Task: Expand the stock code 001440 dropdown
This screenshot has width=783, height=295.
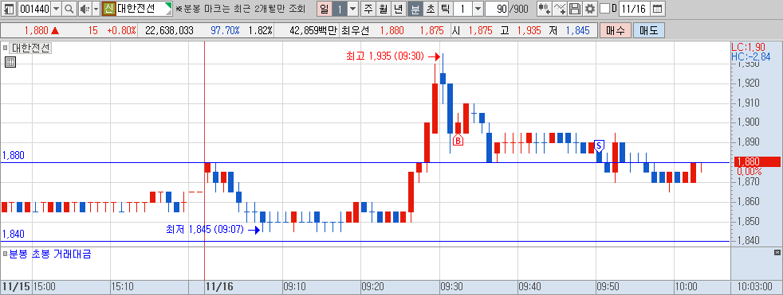Action: coord(56,9)
